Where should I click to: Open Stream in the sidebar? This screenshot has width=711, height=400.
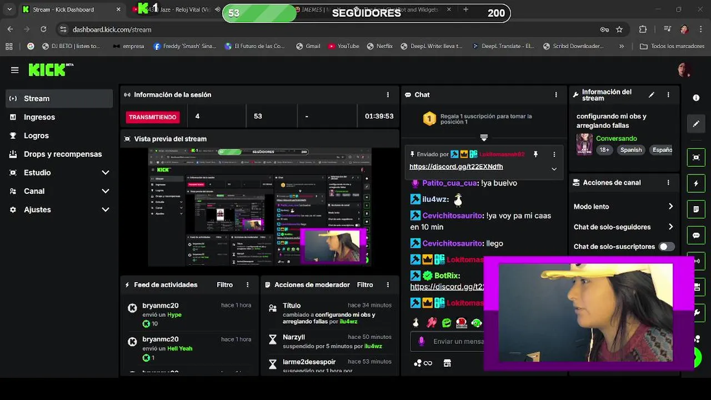click(x=59, y=98)
